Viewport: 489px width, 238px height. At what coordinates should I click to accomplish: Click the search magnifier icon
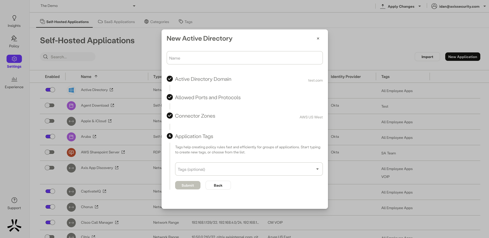[x=46, y=57]
